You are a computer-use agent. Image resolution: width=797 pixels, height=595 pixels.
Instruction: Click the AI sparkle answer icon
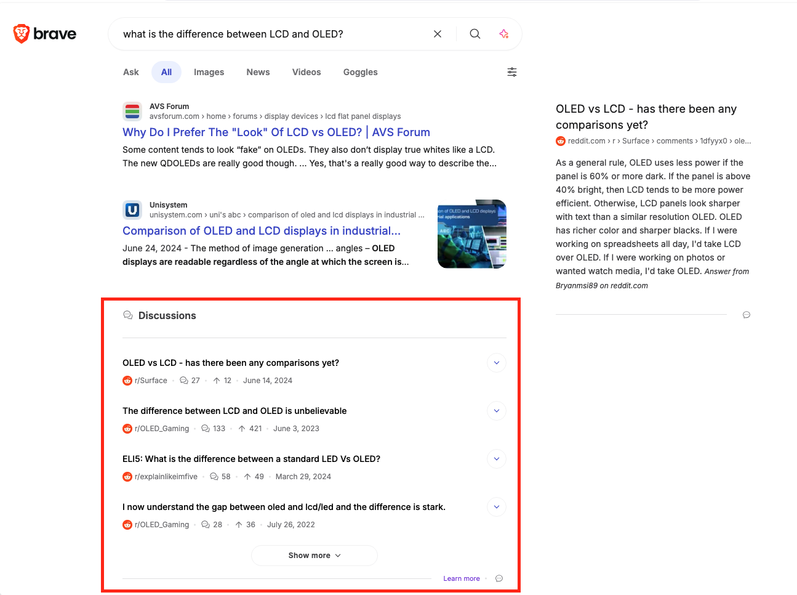pyautogui.click(x=504, y=34)
